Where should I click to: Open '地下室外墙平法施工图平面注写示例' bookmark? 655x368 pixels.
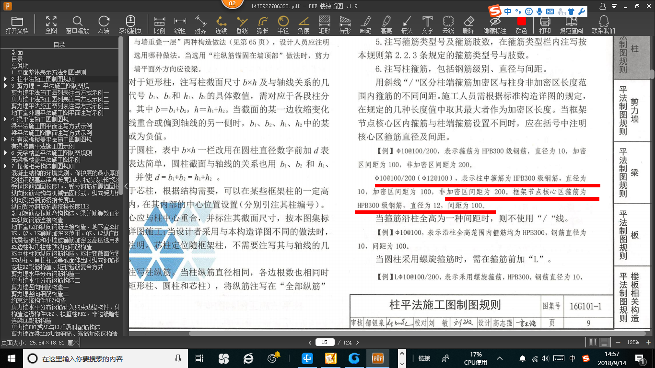(58, 113)
